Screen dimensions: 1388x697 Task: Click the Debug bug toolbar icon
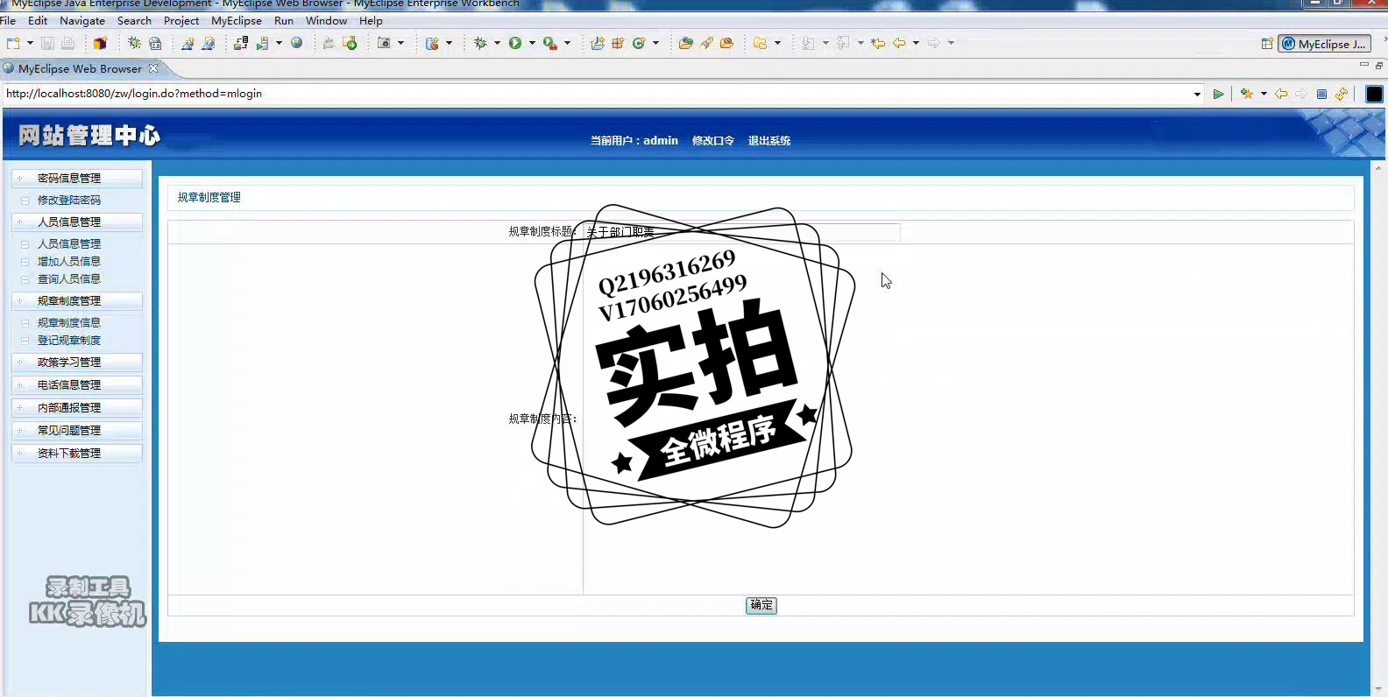click(x=480, y=43)
